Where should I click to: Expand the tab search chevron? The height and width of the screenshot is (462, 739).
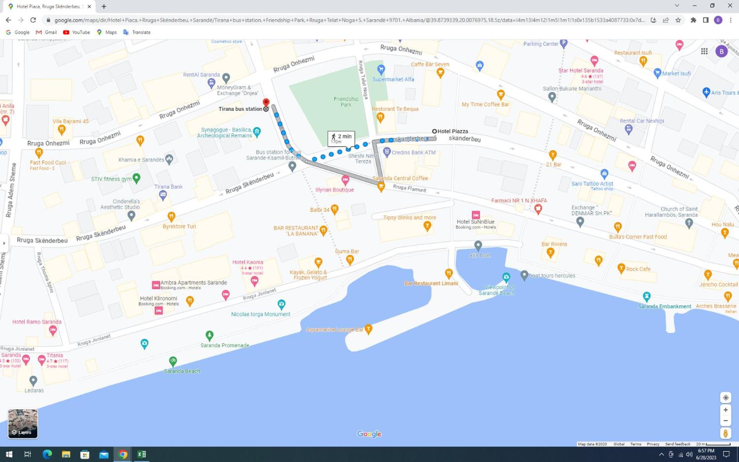click(x=677, y=6)
